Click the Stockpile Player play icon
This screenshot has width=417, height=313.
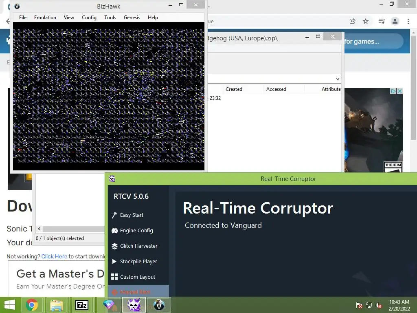click(x=114, y=261)
